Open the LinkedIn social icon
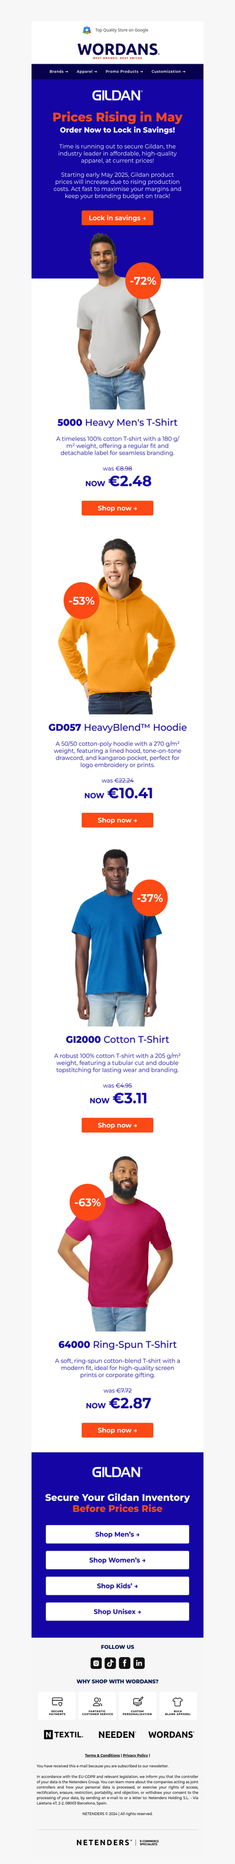This screenshot has width=235, height=1864. pyautogui.click(x=139, y=1663)
